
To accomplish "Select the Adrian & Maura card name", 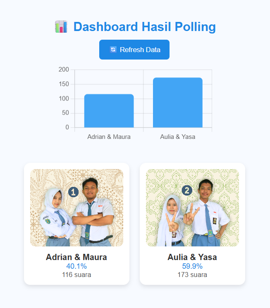I will (x=76, y=257).
